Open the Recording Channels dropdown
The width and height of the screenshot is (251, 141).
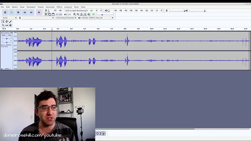(x=66, y=18)
